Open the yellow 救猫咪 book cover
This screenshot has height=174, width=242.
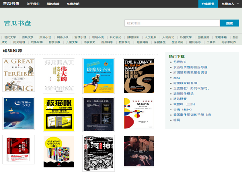tap(59, 115)
